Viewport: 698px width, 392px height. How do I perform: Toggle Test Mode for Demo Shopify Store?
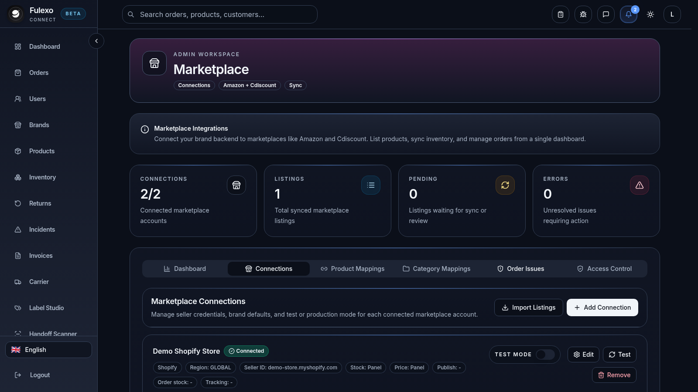(x=545, y=355)
